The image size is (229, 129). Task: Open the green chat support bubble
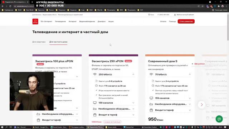pos(219,119)
